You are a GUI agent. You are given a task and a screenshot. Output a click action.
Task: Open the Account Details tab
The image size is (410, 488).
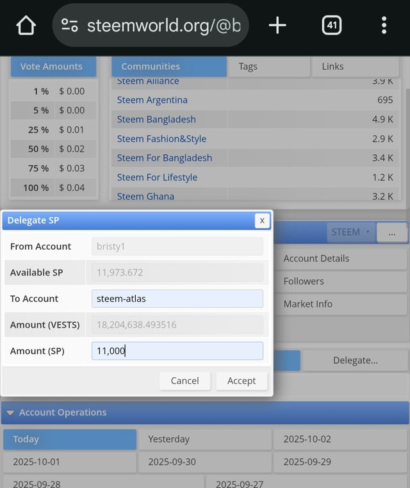pos(341,259)
